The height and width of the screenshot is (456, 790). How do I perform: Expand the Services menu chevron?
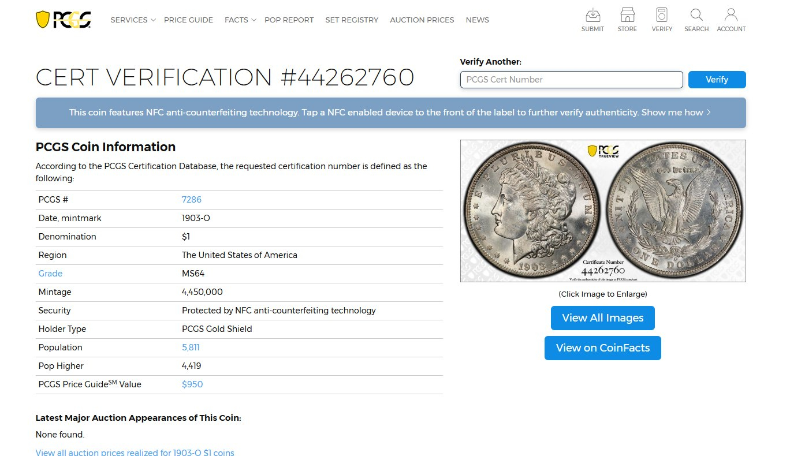(x=153, y=20)
